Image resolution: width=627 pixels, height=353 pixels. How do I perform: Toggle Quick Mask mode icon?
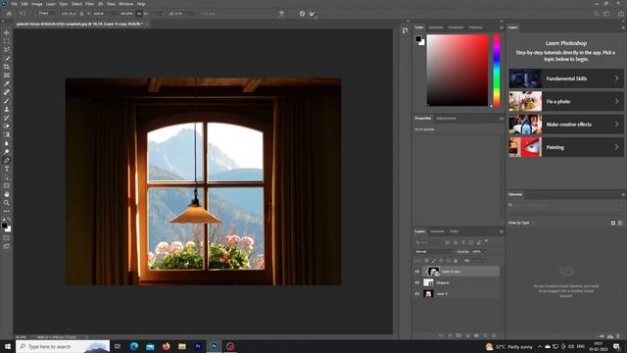[7, 238]
